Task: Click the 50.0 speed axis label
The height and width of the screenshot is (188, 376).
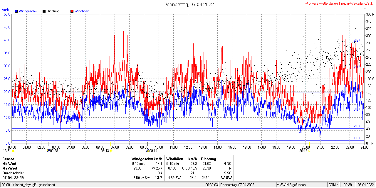Action: [x=7, y=14]
